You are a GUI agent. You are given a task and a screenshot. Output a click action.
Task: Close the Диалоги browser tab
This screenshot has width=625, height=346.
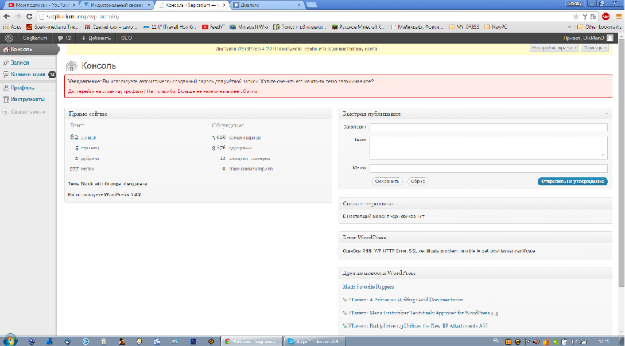pos(299,5)
